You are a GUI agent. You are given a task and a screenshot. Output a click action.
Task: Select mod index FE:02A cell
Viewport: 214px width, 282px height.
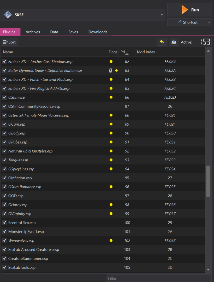tap(170, 70)
